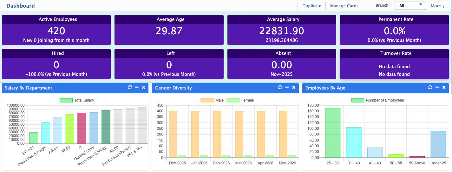Click the Admin salary bar

(58, 130)
